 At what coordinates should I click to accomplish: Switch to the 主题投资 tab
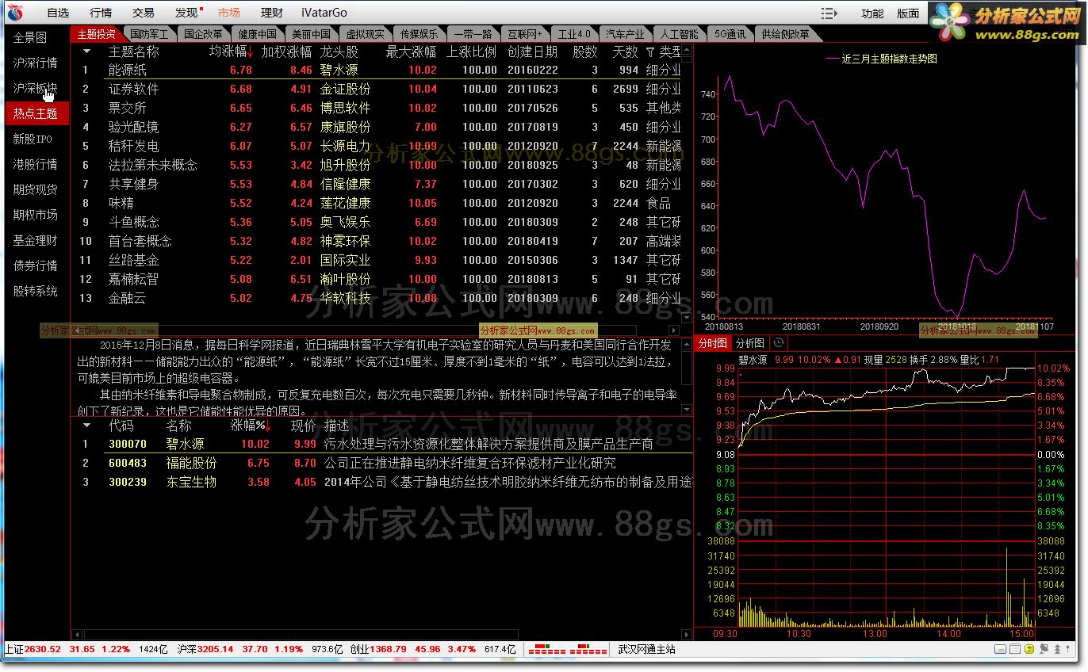pyautogui.click(x=96, y=34)
